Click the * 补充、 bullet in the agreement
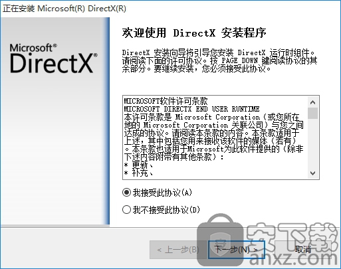The image size is (341, 269). (x=139, y=173)
